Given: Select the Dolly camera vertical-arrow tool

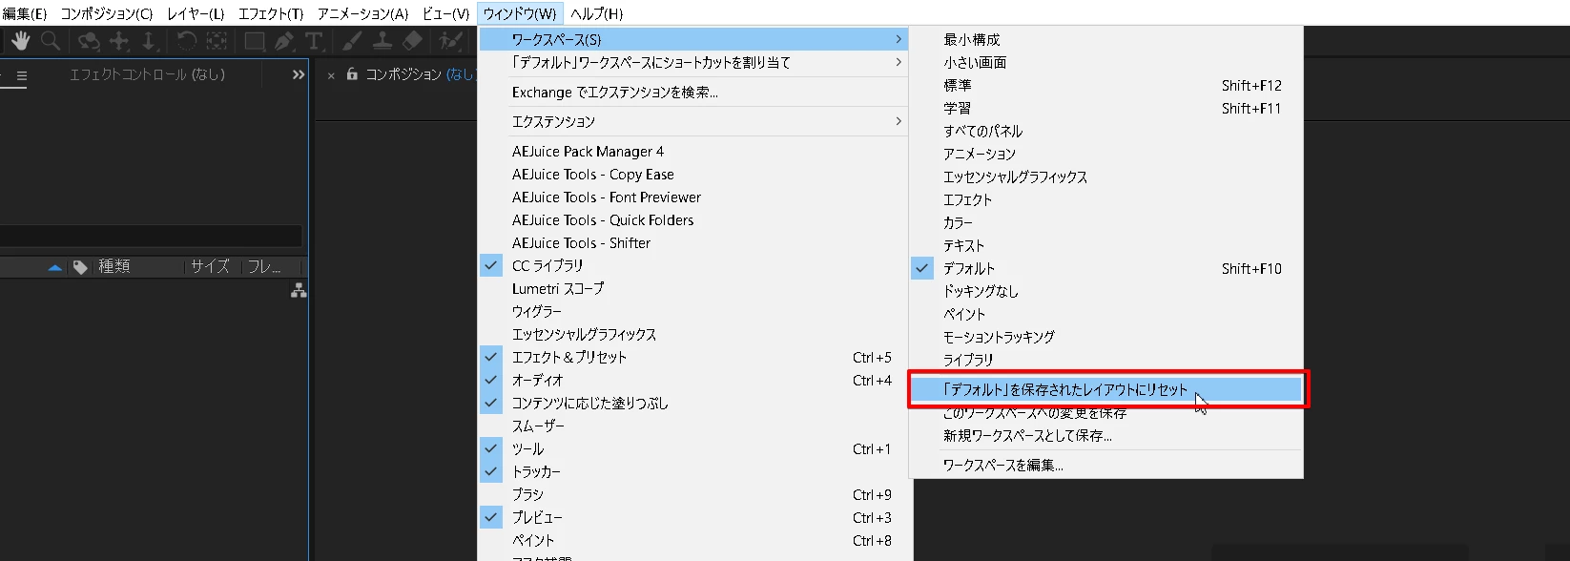Looking at the screenshot, I should pyautogui.click(x=149, y=41).
